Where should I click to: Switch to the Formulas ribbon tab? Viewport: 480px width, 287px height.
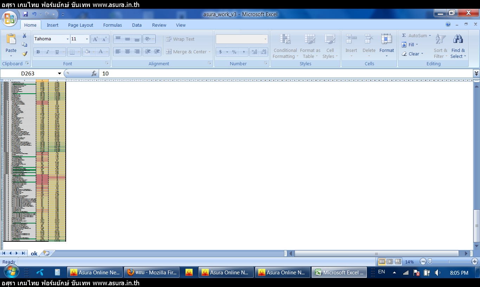(112, 25)
